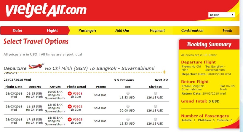
Task: Switch to the Add Ons step
Action: tap(122, 31)
